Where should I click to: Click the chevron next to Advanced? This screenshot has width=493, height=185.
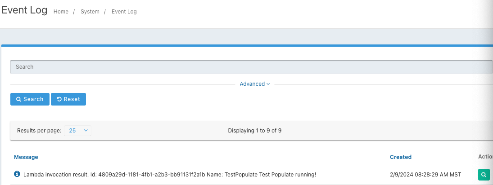click(268, 84)
